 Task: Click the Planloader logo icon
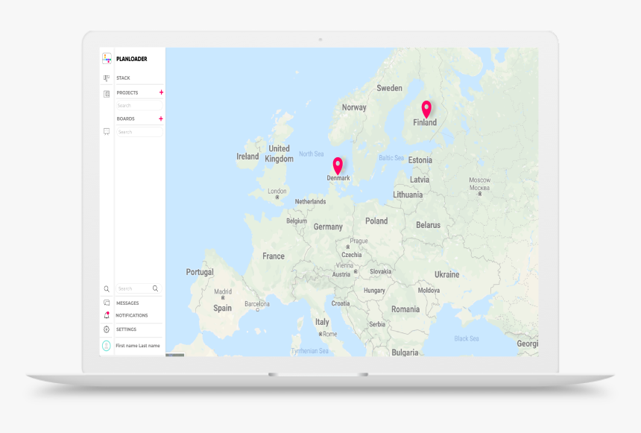point(107,58)
